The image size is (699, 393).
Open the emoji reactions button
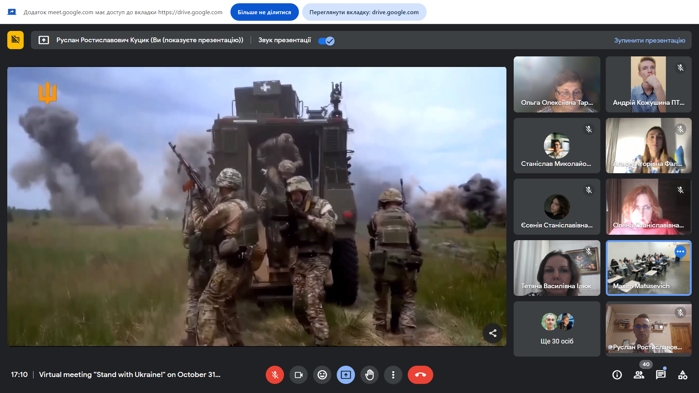(322, 375)
